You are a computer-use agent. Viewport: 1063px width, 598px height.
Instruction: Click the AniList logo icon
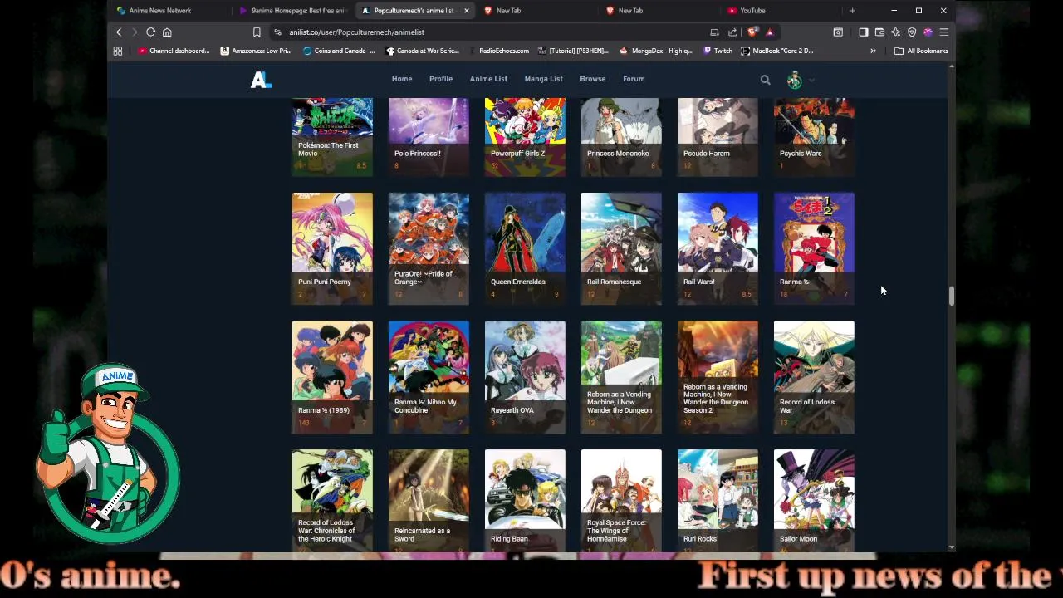pos(261,80)
